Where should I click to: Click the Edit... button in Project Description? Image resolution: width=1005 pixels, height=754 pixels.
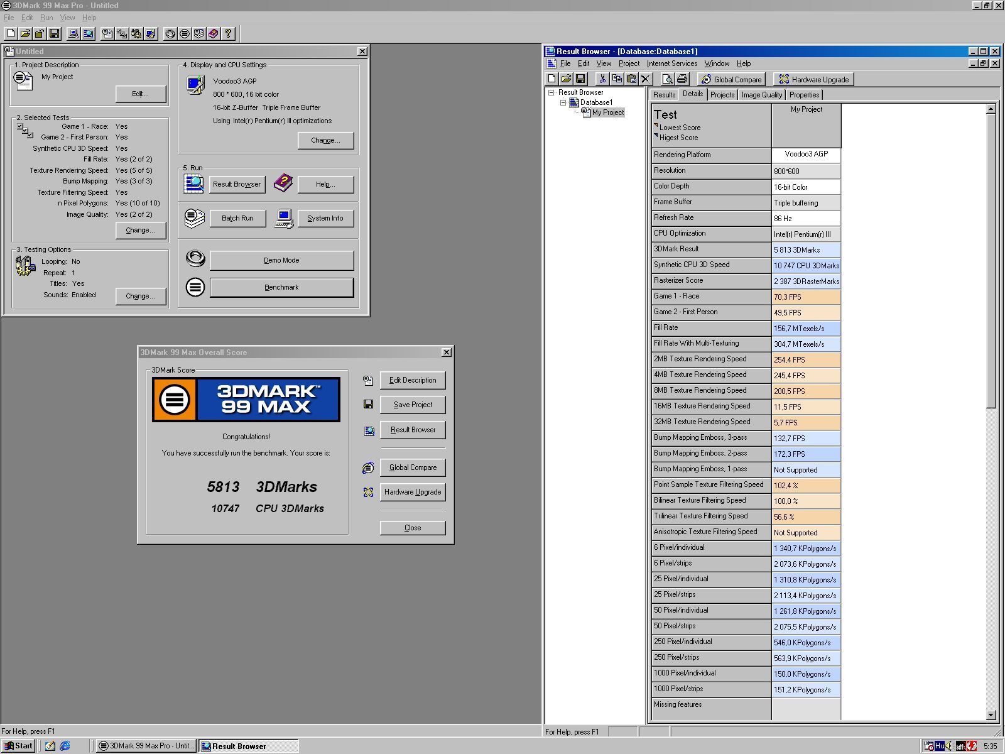pos(141,94)
